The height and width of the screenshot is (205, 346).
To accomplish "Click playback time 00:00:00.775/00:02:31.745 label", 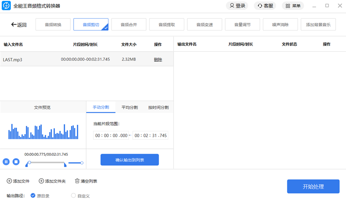I will pos(46,155).
